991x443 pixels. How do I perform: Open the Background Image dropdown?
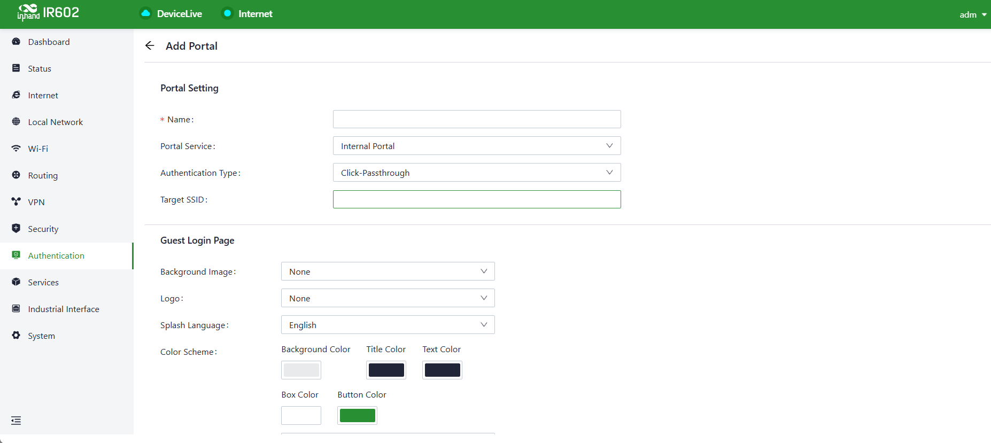388,271
